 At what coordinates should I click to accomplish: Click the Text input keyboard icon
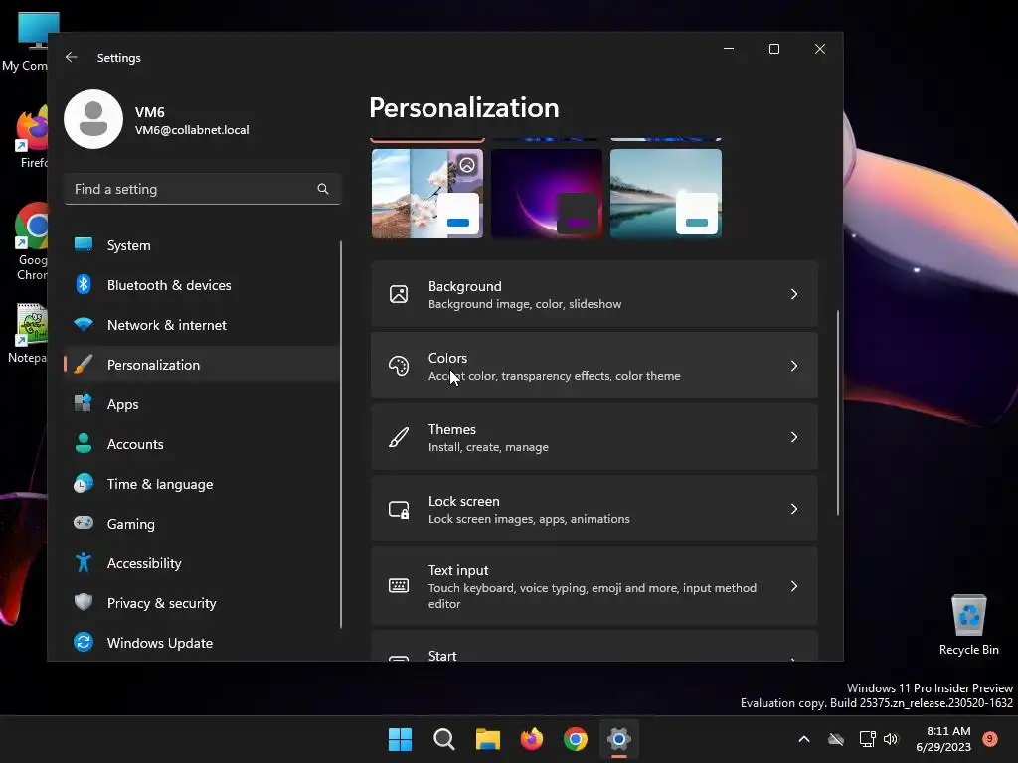pyautogui.click(x=399, y=586)
